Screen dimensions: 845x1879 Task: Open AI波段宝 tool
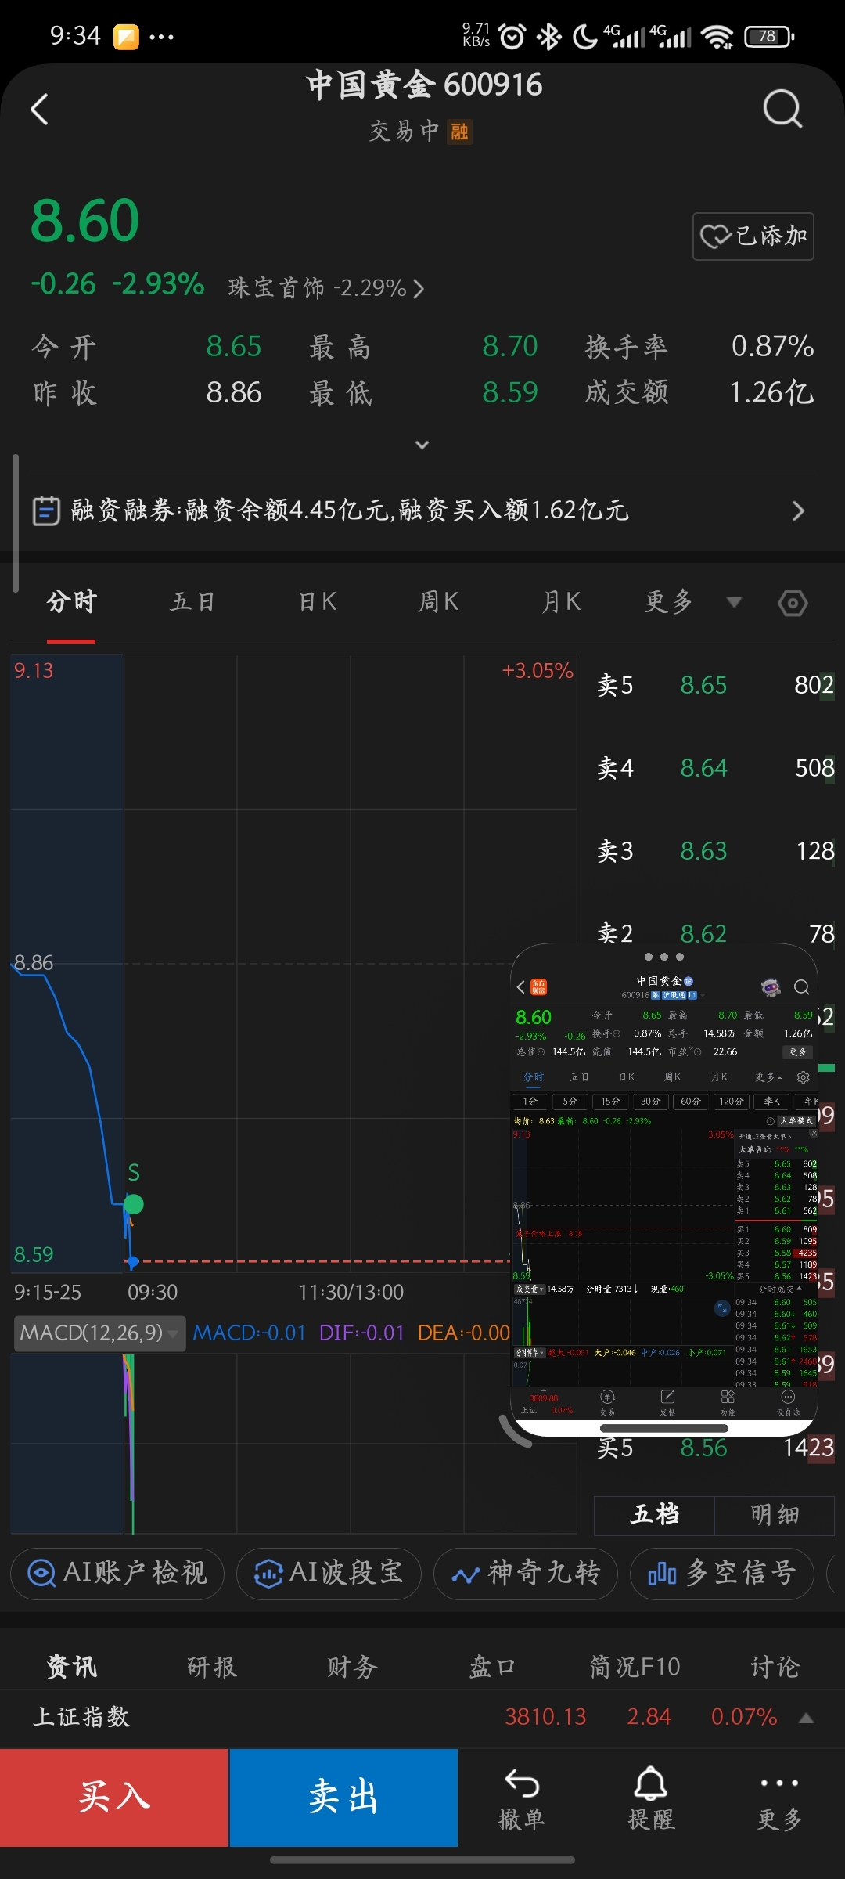[x=329, y=1573]
